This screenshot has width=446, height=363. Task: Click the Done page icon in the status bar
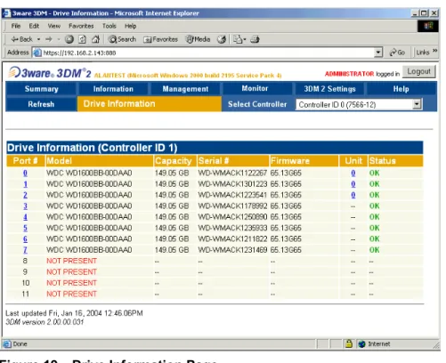[x=6, y=344]
